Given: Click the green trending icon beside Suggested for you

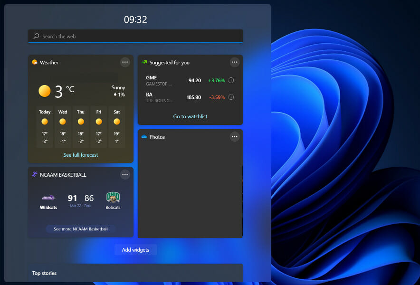Looking at the screenshot, I should (145, 62).
